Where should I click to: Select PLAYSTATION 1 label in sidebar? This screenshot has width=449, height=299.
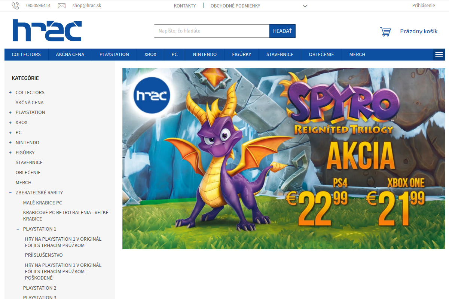(x=40, y=229)
